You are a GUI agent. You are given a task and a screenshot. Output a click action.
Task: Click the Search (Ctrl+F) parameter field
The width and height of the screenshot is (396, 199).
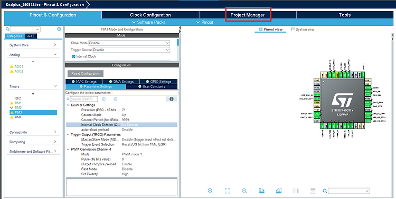[x=83, y=100]
